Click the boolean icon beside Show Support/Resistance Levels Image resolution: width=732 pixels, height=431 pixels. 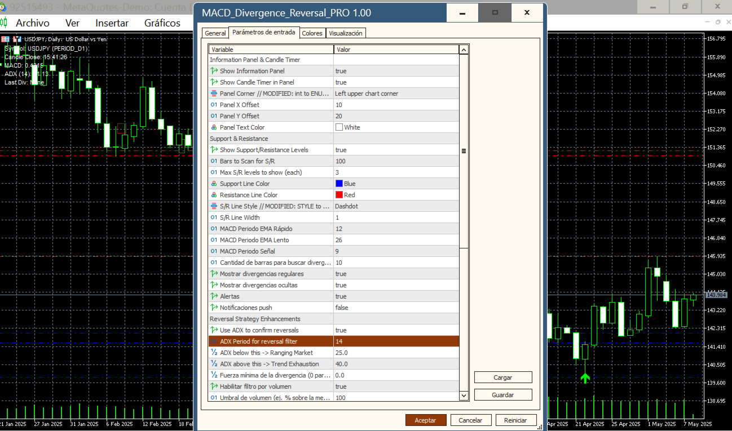(214, 150)
